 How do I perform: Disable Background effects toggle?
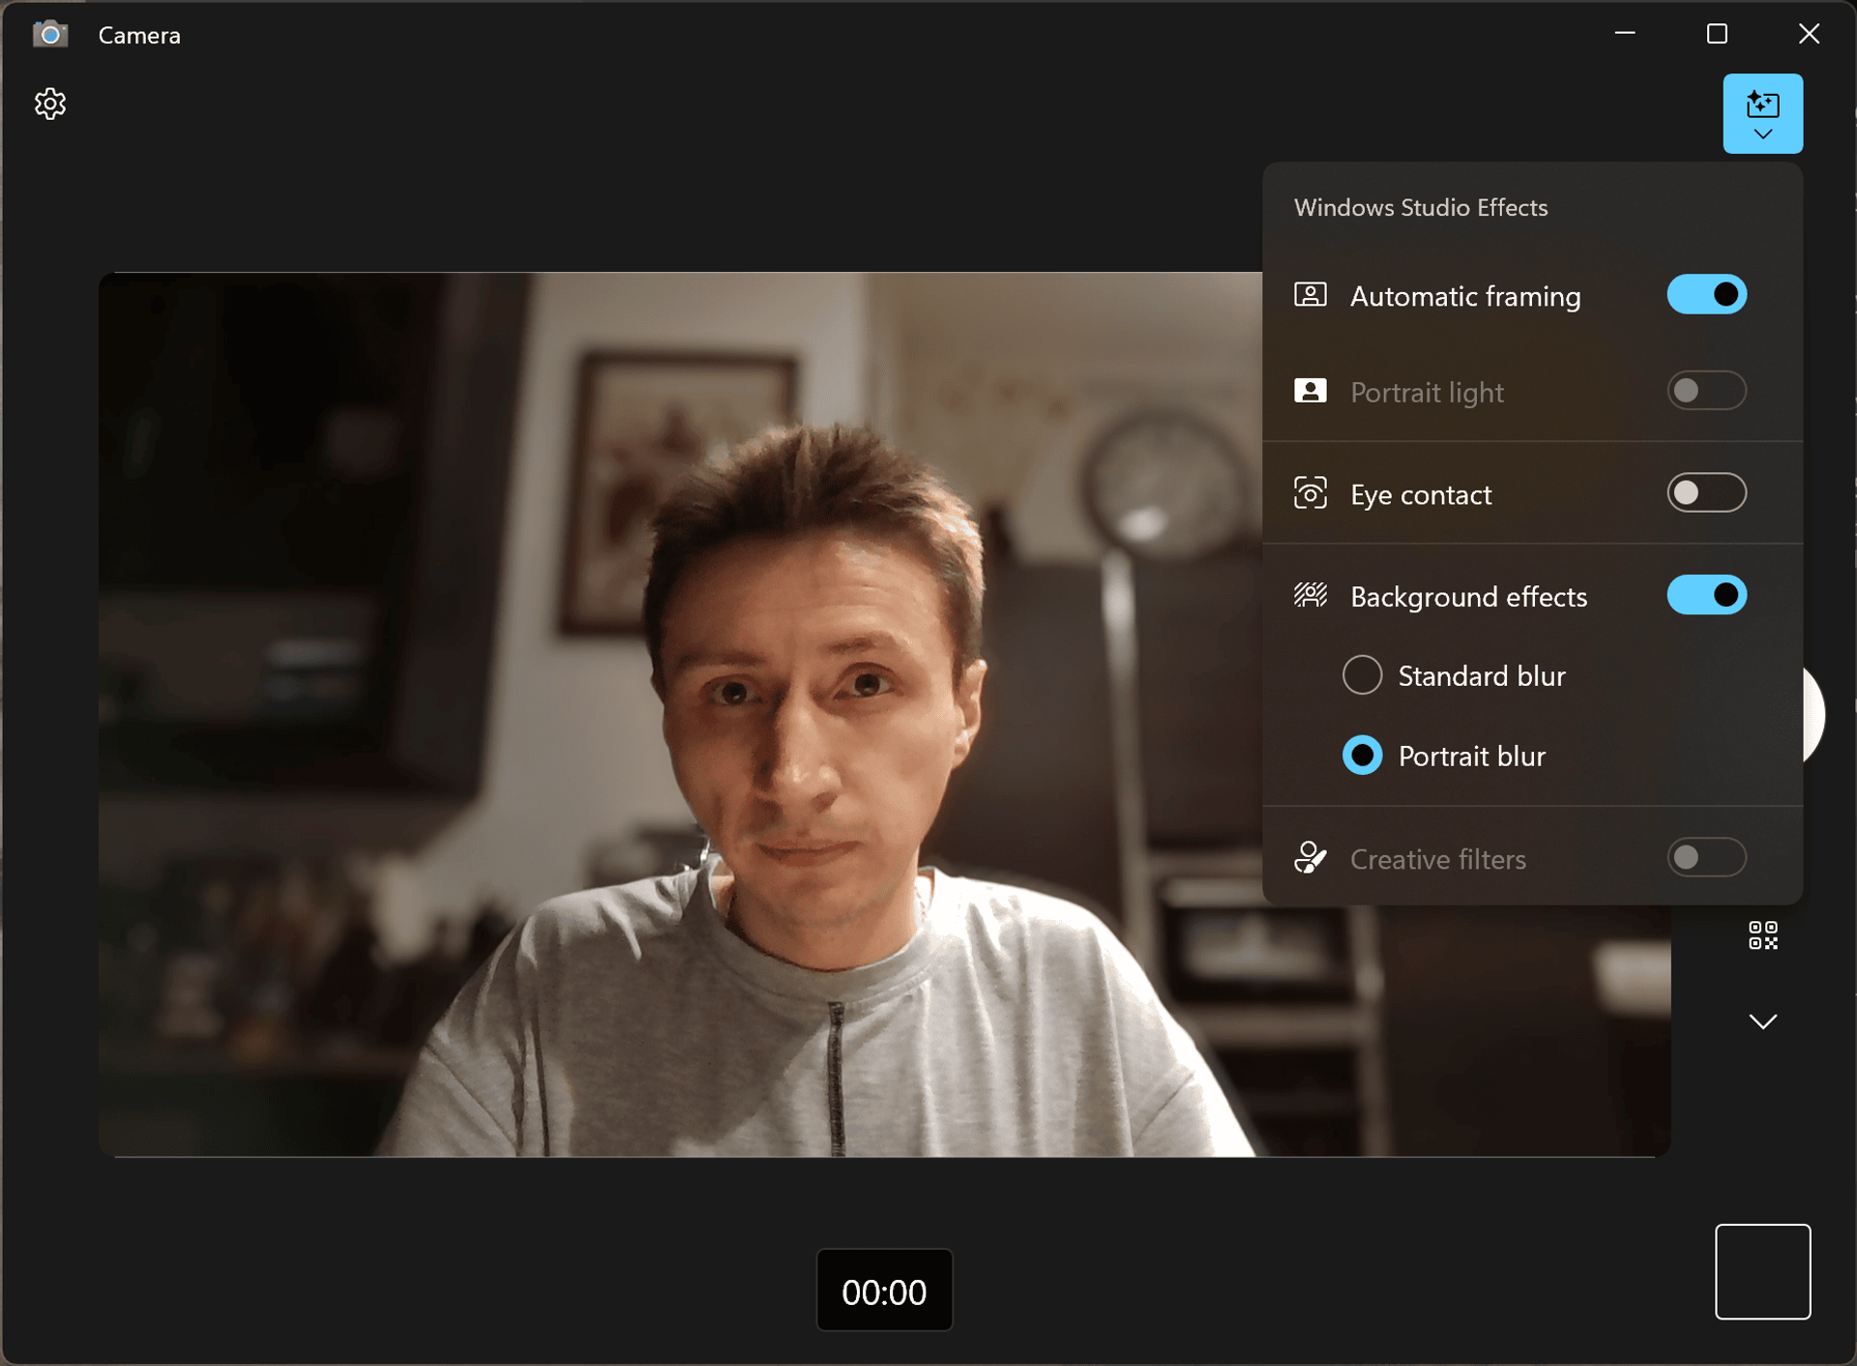[1706, 595]
